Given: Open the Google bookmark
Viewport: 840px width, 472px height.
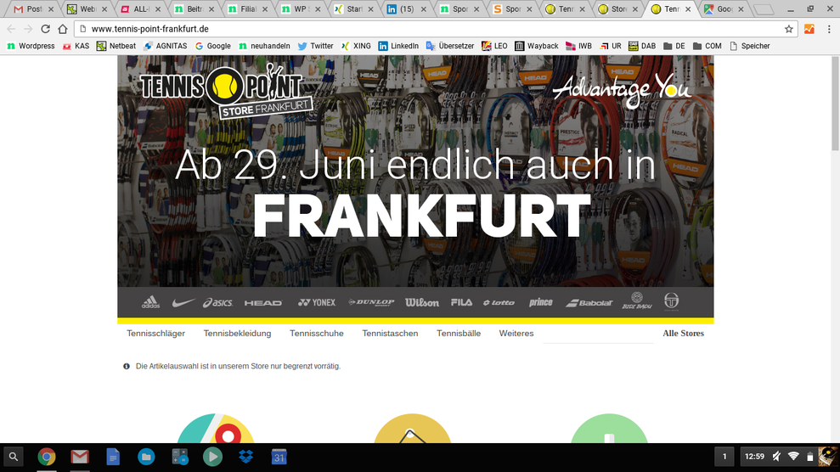Looking at the screenshot, I should coord(212,46).
